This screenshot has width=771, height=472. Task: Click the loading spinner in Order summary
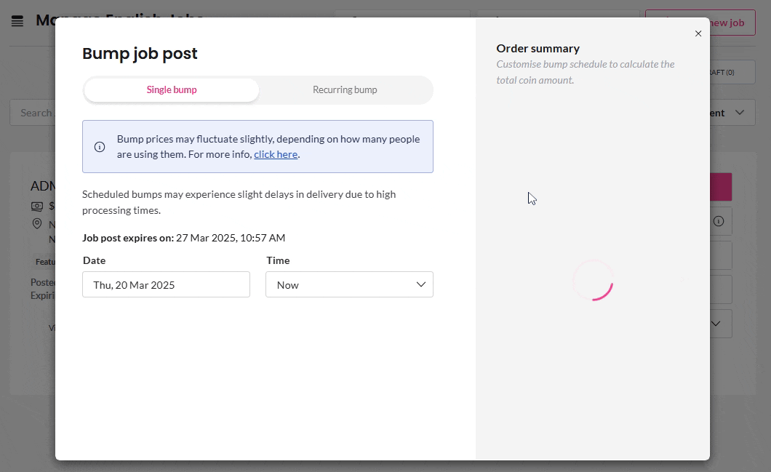[x=594, y=280]
